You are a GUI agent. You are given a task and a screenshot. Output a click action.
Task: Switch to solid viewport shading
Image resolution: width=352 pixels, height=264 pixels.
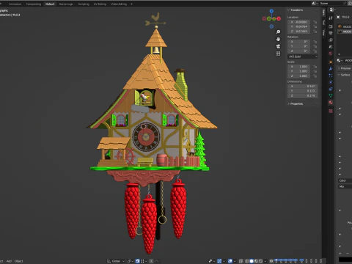click(252, 261)
